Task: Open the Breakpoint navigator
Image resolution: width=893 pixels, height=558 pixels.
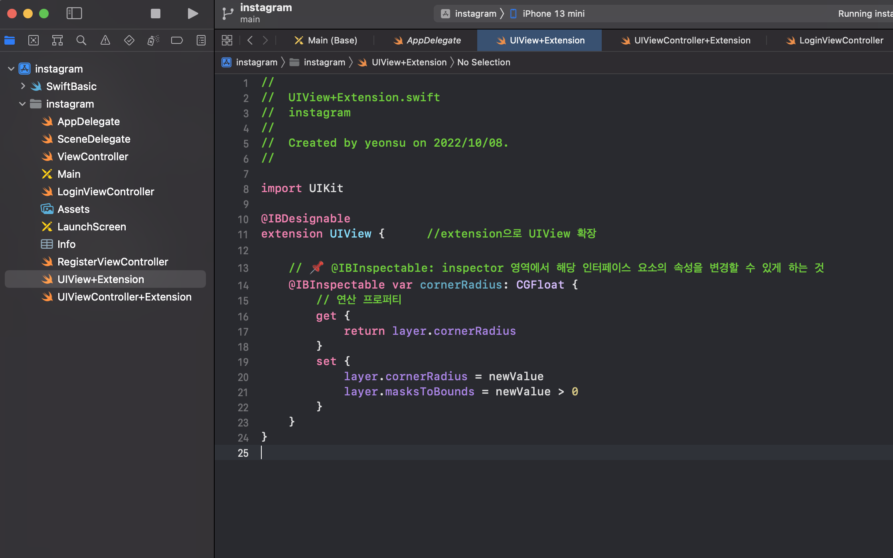Action: coord(177,40)
